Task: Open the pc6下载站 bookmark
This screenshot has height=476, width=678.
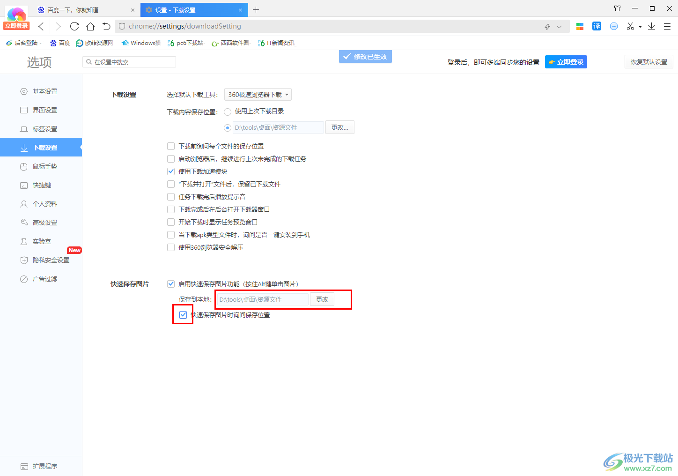Action: 185,43
